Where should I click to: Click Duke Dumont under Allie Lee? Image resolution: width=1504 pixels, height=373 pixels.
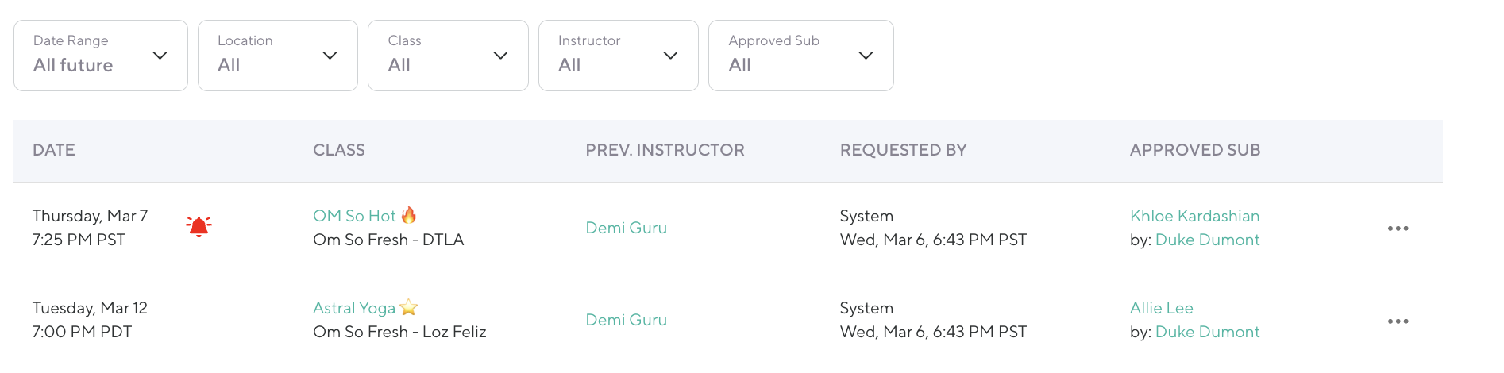point(1207,332)
